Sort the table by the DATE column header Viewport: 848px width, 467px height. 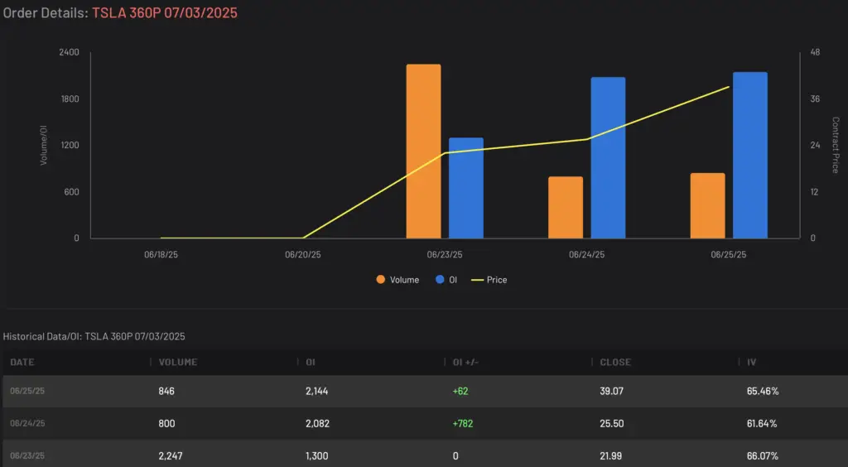pos(22,362)
